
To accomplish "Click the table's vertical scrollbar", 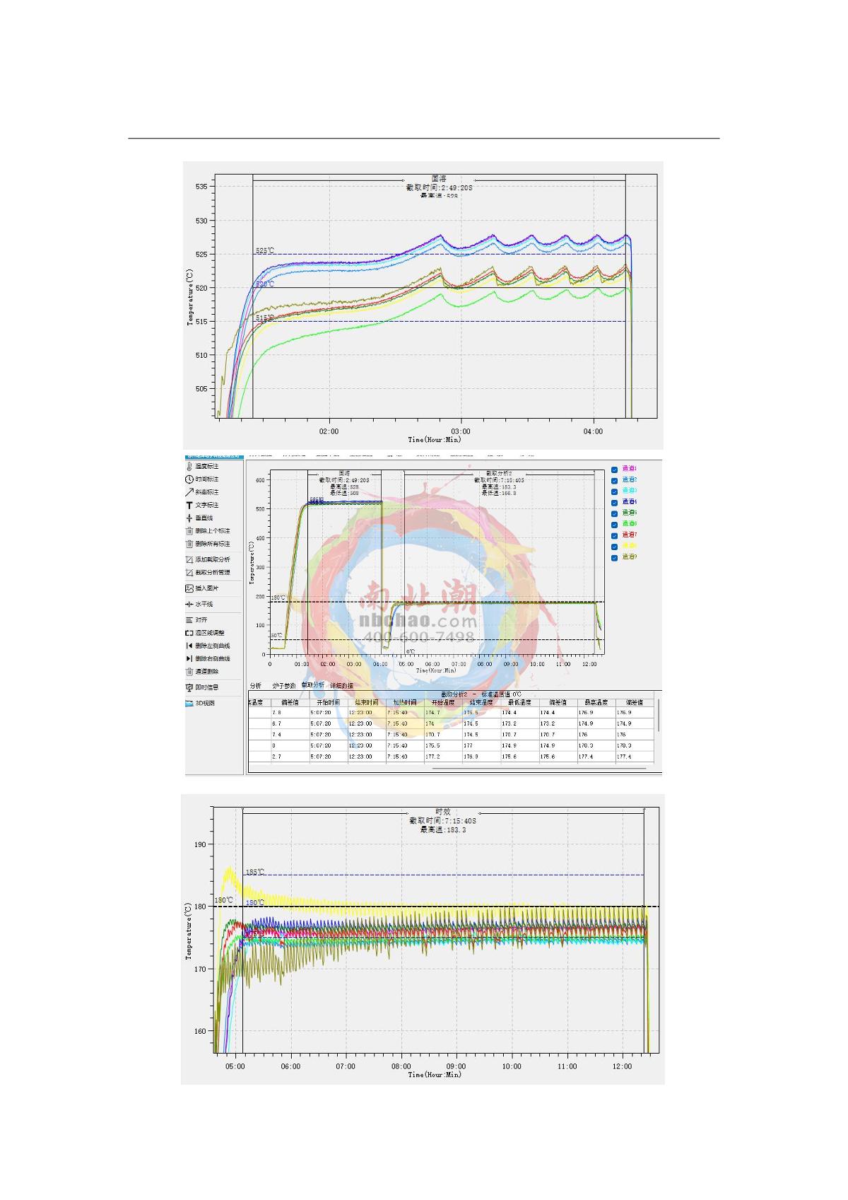I will (659, 716).
